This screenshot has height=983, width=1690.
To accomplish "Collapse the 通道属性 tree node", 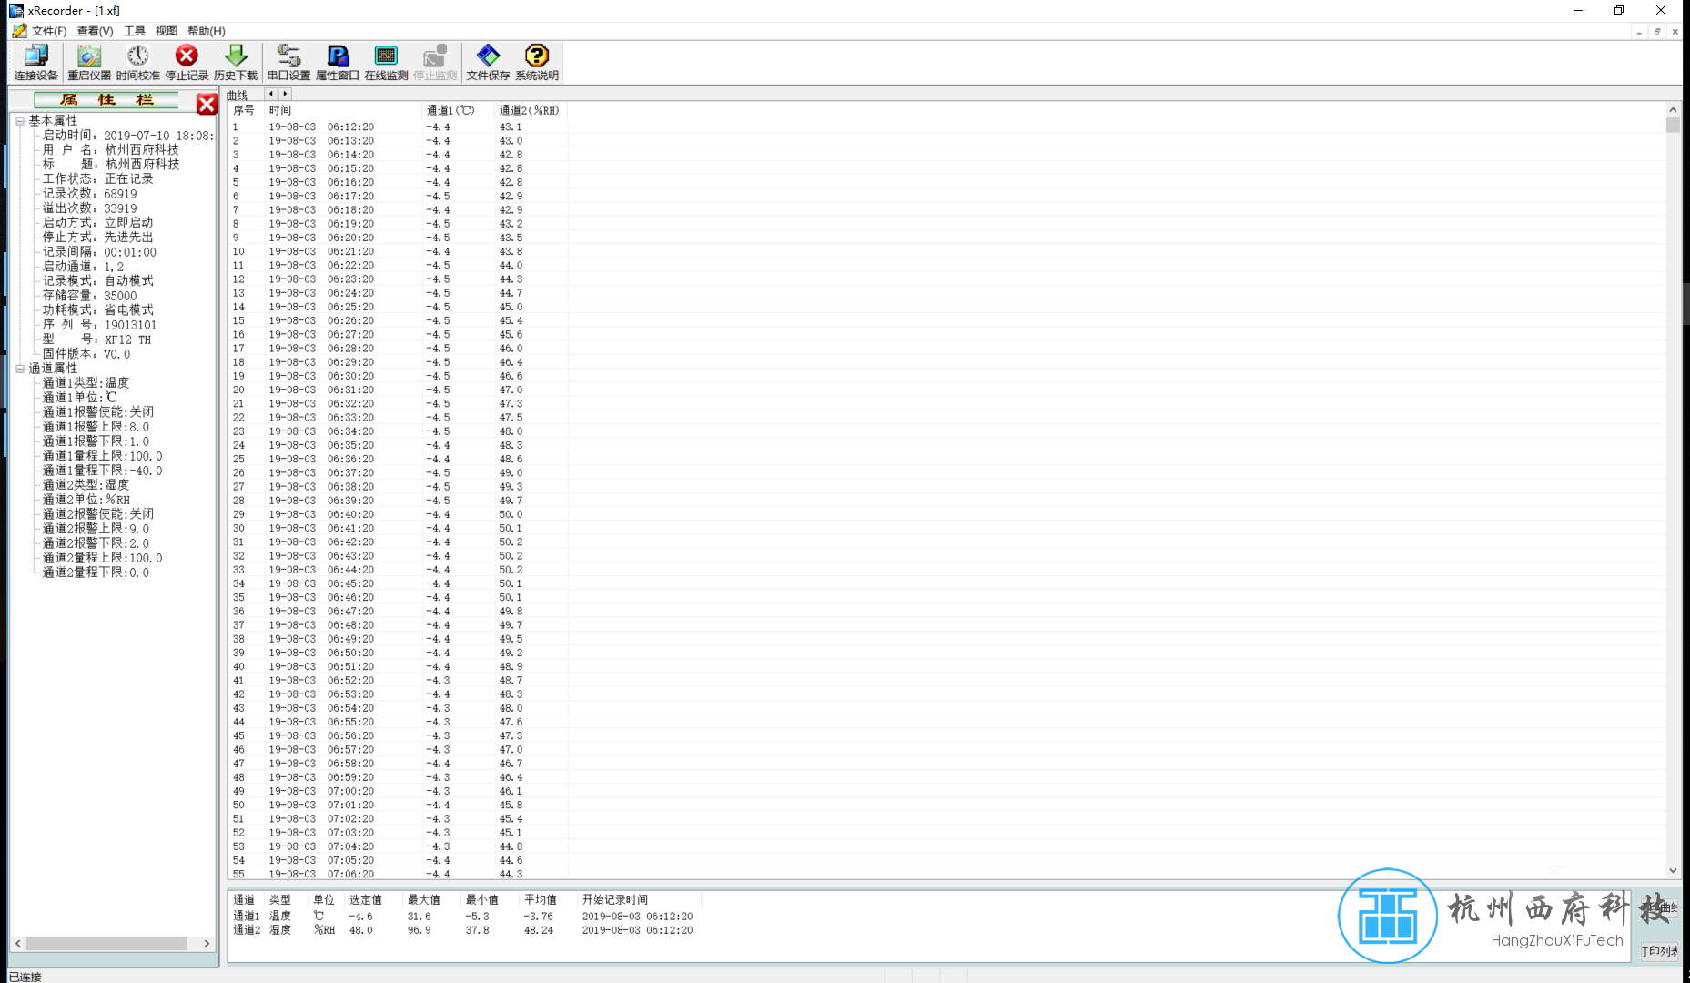I will (x=20, y=369).
